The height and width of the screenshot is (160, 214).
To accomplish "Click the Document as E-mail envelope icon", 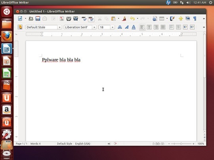I will click(45, 19).
